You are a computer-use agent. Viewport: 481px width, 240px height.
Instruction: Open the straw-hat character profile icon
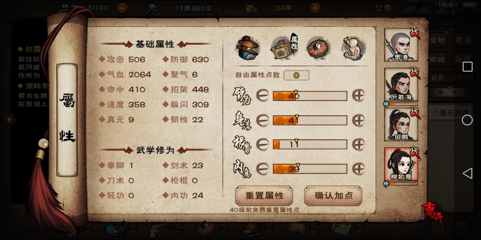(x=248, y=48)
